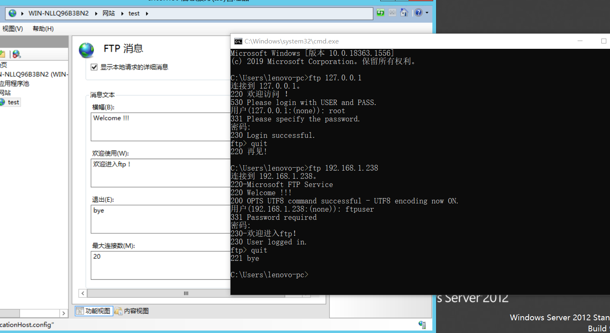Maximize the cmd.exe window
610x333 pixels.
(x=603, y=41)
